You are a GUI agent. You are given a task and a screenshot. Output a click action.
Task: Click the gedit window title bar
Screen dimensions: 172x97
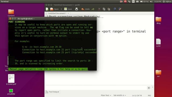pos(99,5)
